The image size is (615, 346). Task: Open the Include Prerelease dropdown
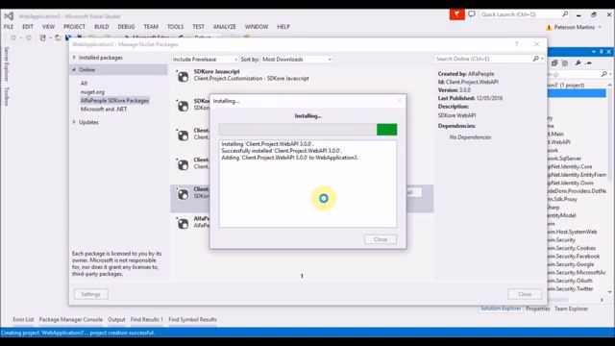tap(205, 60)
